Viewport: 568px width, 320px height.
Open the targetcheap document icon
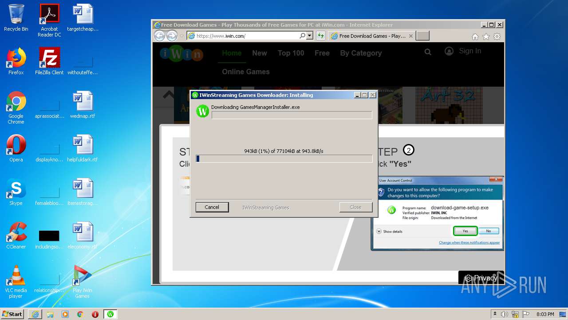point(83,18)
